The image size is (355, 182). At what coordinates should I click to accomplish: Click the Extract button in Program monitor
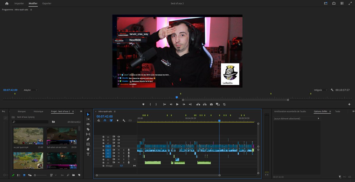coord(204,104)
